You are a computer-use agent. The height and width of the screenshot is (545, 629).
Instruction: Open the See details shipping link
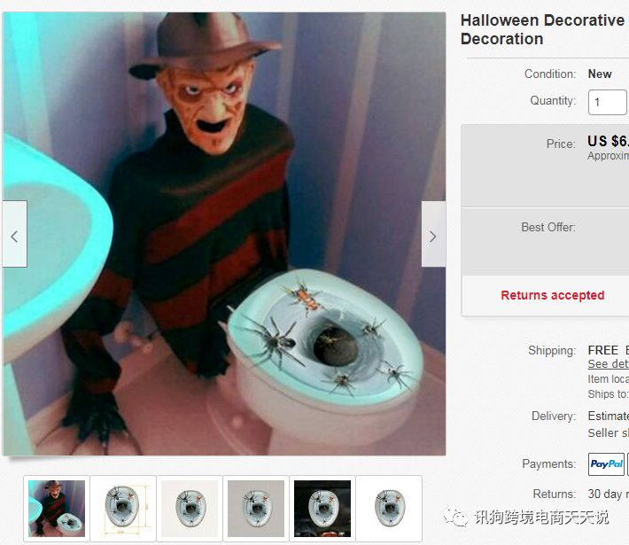(608, 364)
